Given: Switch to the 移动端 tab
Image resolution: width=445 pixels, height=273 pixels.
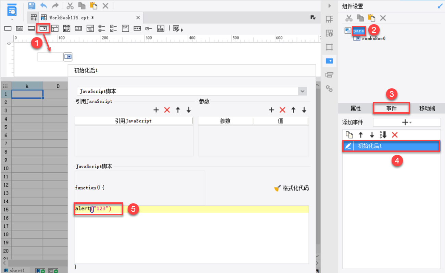Looking at the screenshot, I should (427, 109).
